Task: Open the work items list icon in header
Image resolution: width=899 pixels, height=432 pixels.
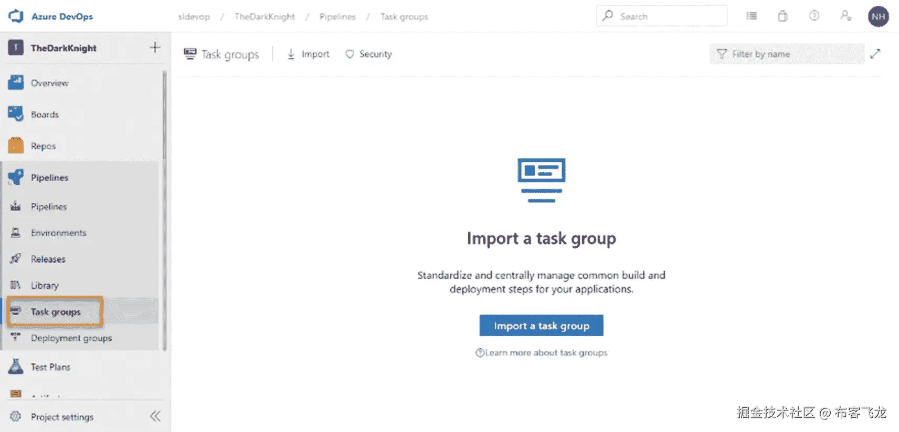Action: 752,16
